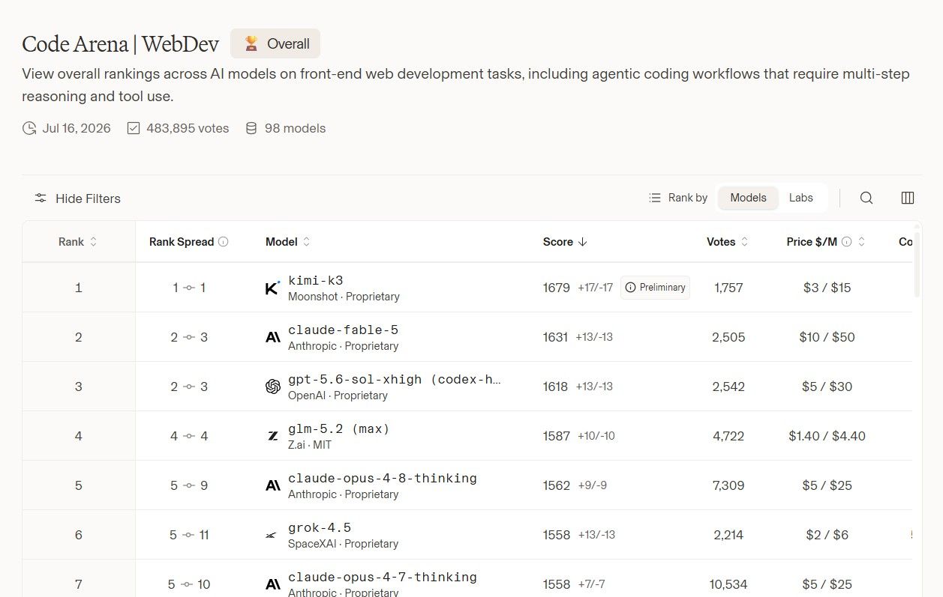Click the OpenAI logo beside gpt-5.6-sol-xhigh

273,387
